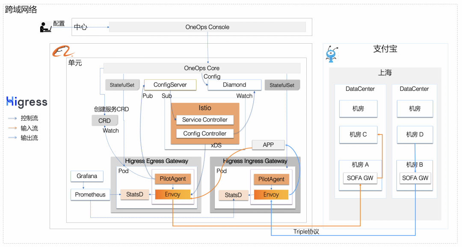Click the blue Alipay ant mascot
The image size is (462, 247).
(332, 54)
